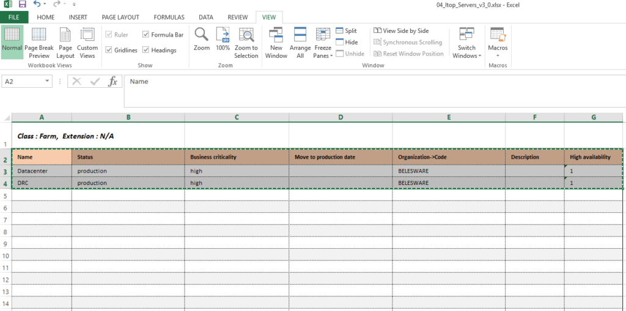Disable the Headings checkbox
Viewport: 626px width, 311px height.
click(x=146, y=50)
